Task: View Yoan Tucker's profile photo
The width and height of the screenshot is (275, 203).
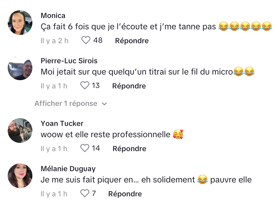Action: tap(20, 131)
